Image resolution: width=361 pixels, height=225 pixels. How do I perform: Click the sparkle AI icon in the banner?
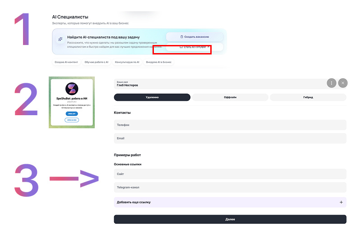click(x=60, y=39)
